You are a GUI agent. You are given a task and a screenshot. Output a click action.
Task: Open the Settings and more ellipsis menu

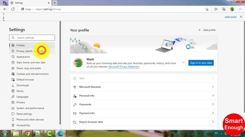pyautogui.click(x=240, y=9)
